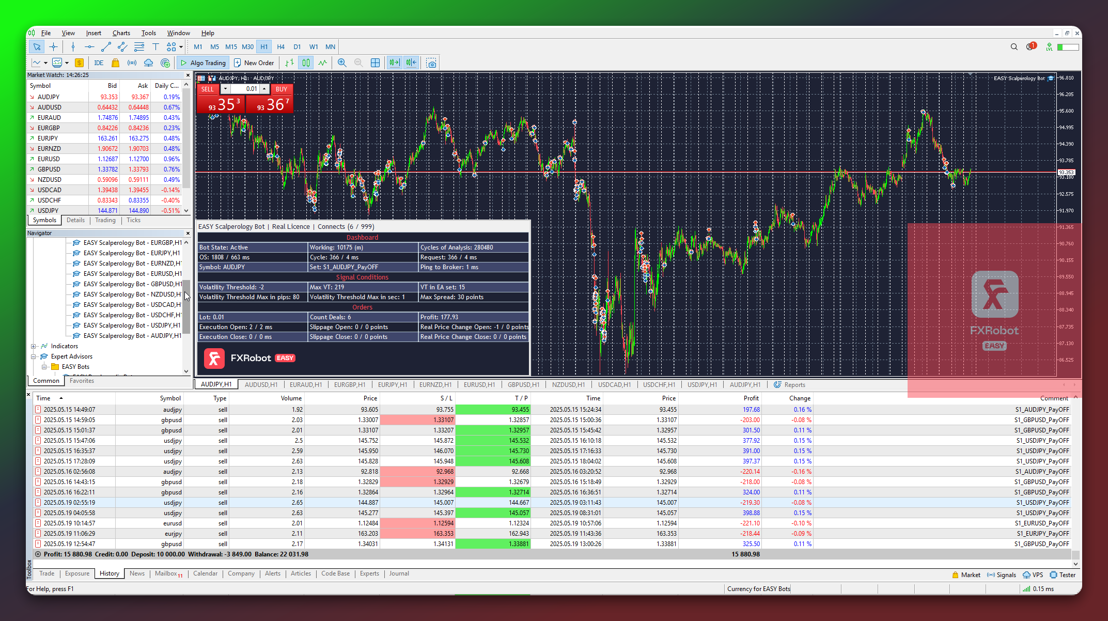This screenshot has width=1108, height=621.
Task: Select the Vertical Line drawing tool
Action: click(x=73, y=47)
